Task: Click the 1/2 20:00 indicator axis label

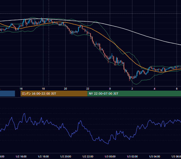Action: click(x=65, y=156)
